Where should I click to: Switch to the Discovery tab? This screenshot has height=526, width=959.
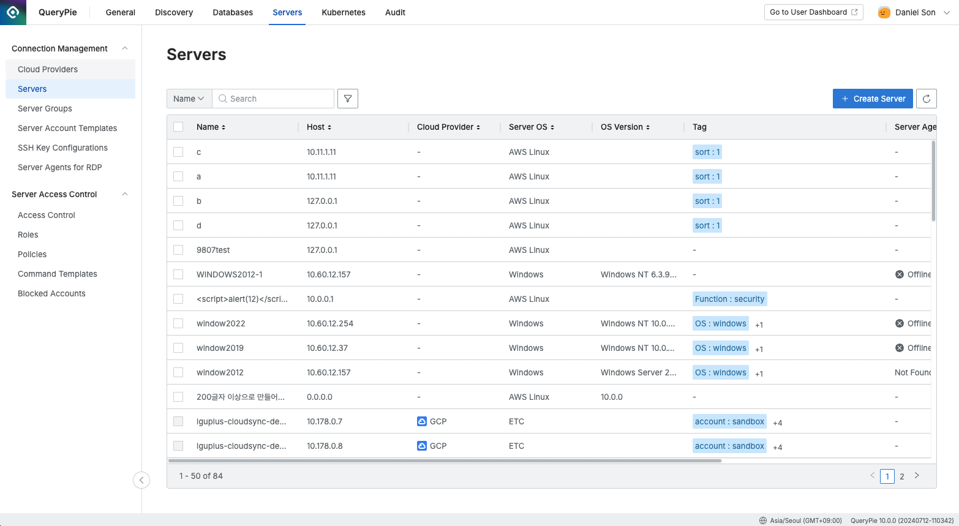pyautogui.click(x=174, y=12)
